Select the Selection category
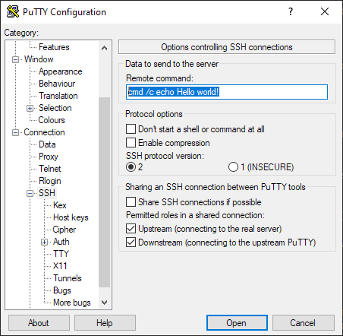Viewport: 343px width, 336px height. (x=55, y=108)
